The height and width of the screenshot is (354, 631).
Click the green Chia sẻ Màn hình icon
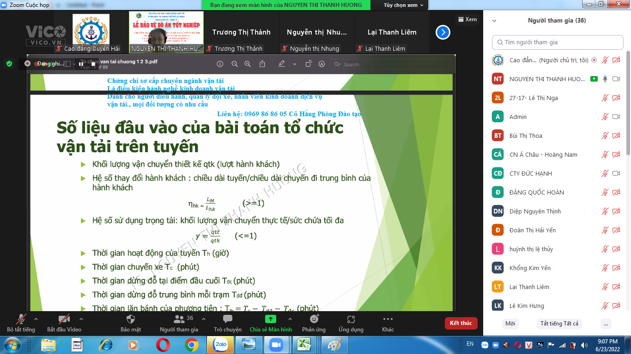pos(271,319)
